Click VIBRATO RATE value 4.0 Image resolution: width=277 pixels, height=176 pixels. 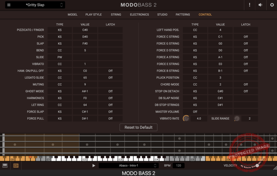click(199, 119)
